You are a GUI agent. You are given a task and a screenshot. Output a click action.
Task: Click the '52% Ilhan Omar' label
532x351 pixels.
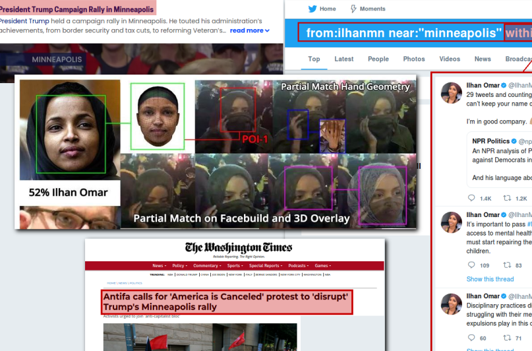tap(68, 193)
